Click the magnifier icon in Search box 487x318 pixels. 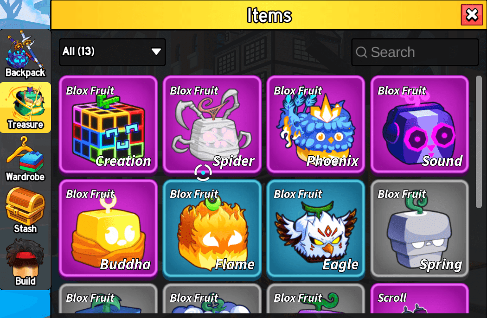[x=361, y=52]
